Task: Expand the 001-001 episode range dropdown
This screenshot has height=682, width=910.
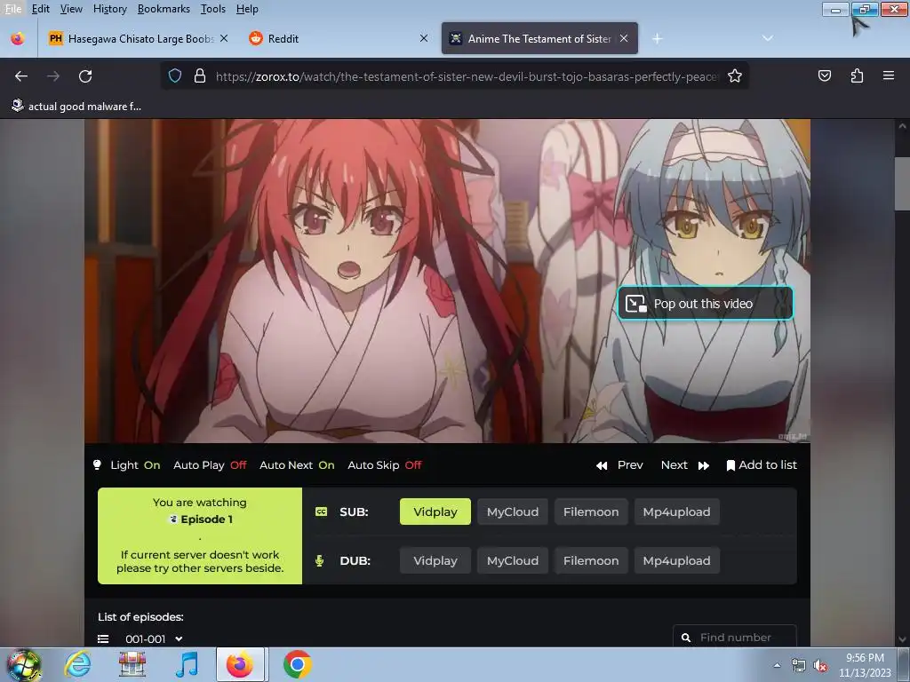Action: (154, 638)
